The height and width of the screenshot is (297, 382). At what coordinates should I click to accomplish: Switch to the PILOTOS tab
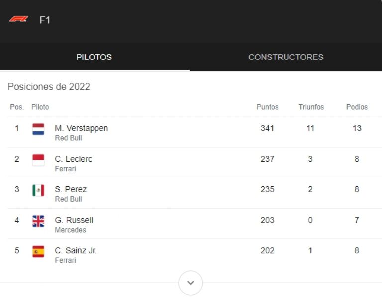(x=94, y=57)
